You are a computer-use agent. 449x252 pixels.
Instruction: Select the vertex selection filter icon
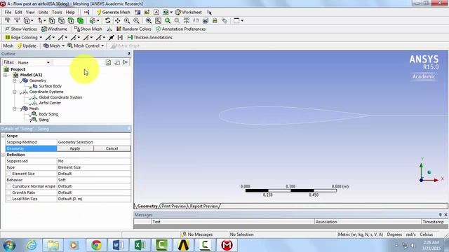52,20
